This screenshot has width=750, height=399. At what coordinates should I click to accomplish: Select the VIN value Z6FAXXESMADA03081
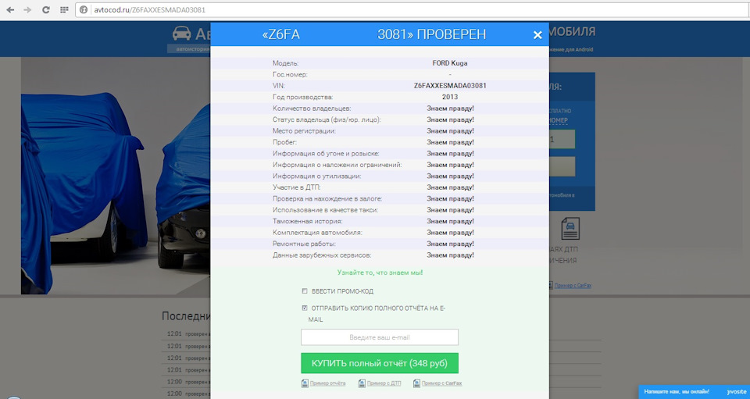(450, 86)
